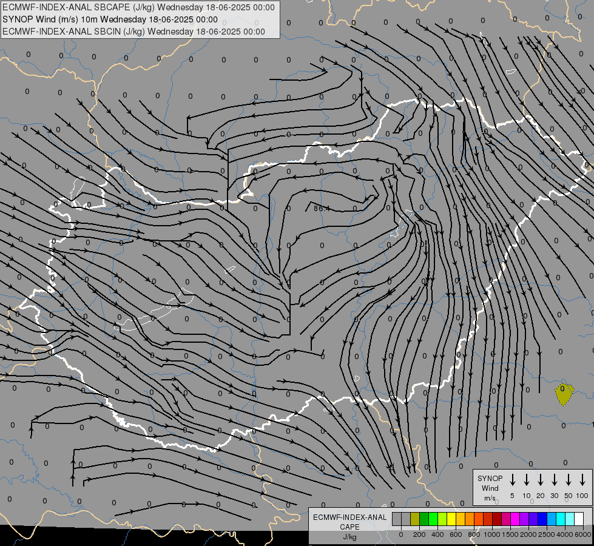The image size is (594, 546).
Task: Click the 100 m/s wind legend arrow
Action: pyautogui.click(x=582, y=480)
